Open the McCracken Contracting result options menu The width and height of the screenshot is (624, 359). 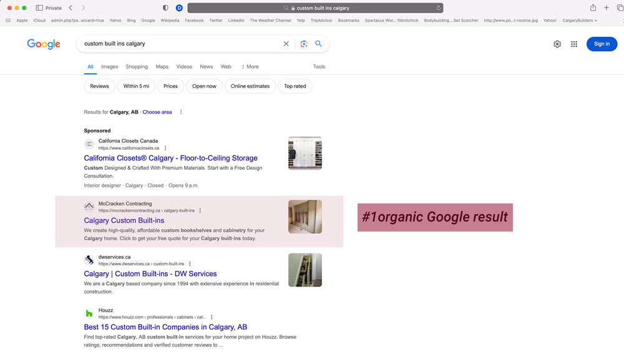(200, 210)
